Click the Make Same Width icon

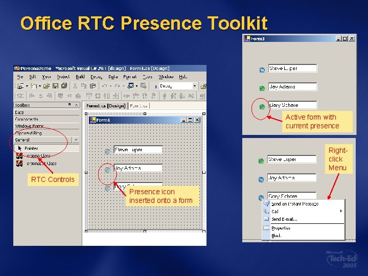[89, 96]
